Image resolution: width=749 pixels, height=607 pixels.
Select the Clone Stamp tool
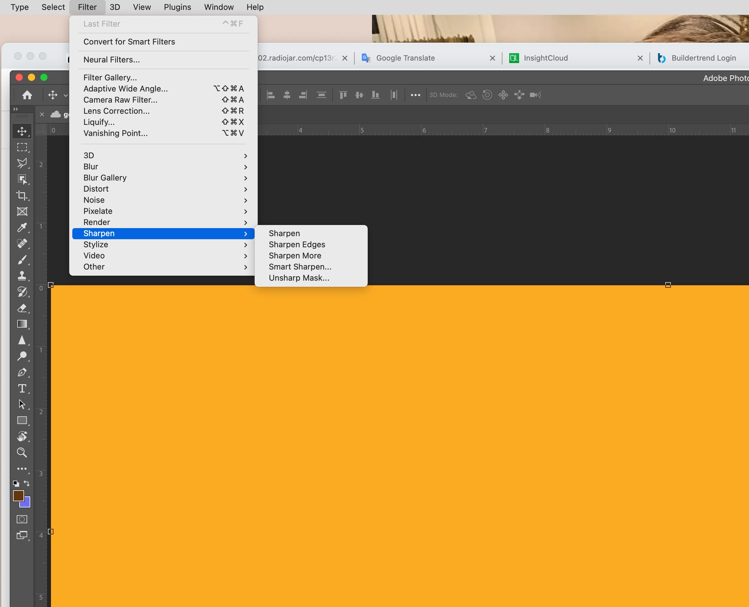22,276
